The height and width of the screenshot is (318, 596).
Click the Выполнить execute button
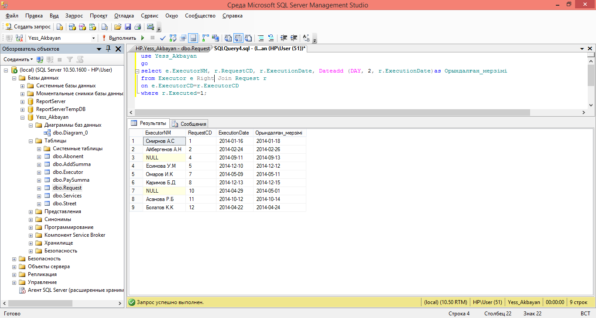pyautogui.click(x=119, y=38)
